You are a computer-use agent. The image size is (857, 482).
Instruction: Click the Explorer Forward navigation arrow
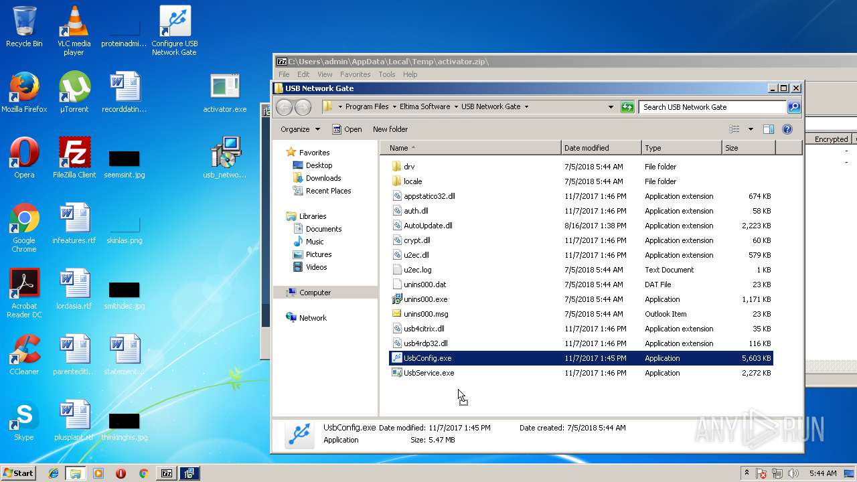(x=303, y=107)
